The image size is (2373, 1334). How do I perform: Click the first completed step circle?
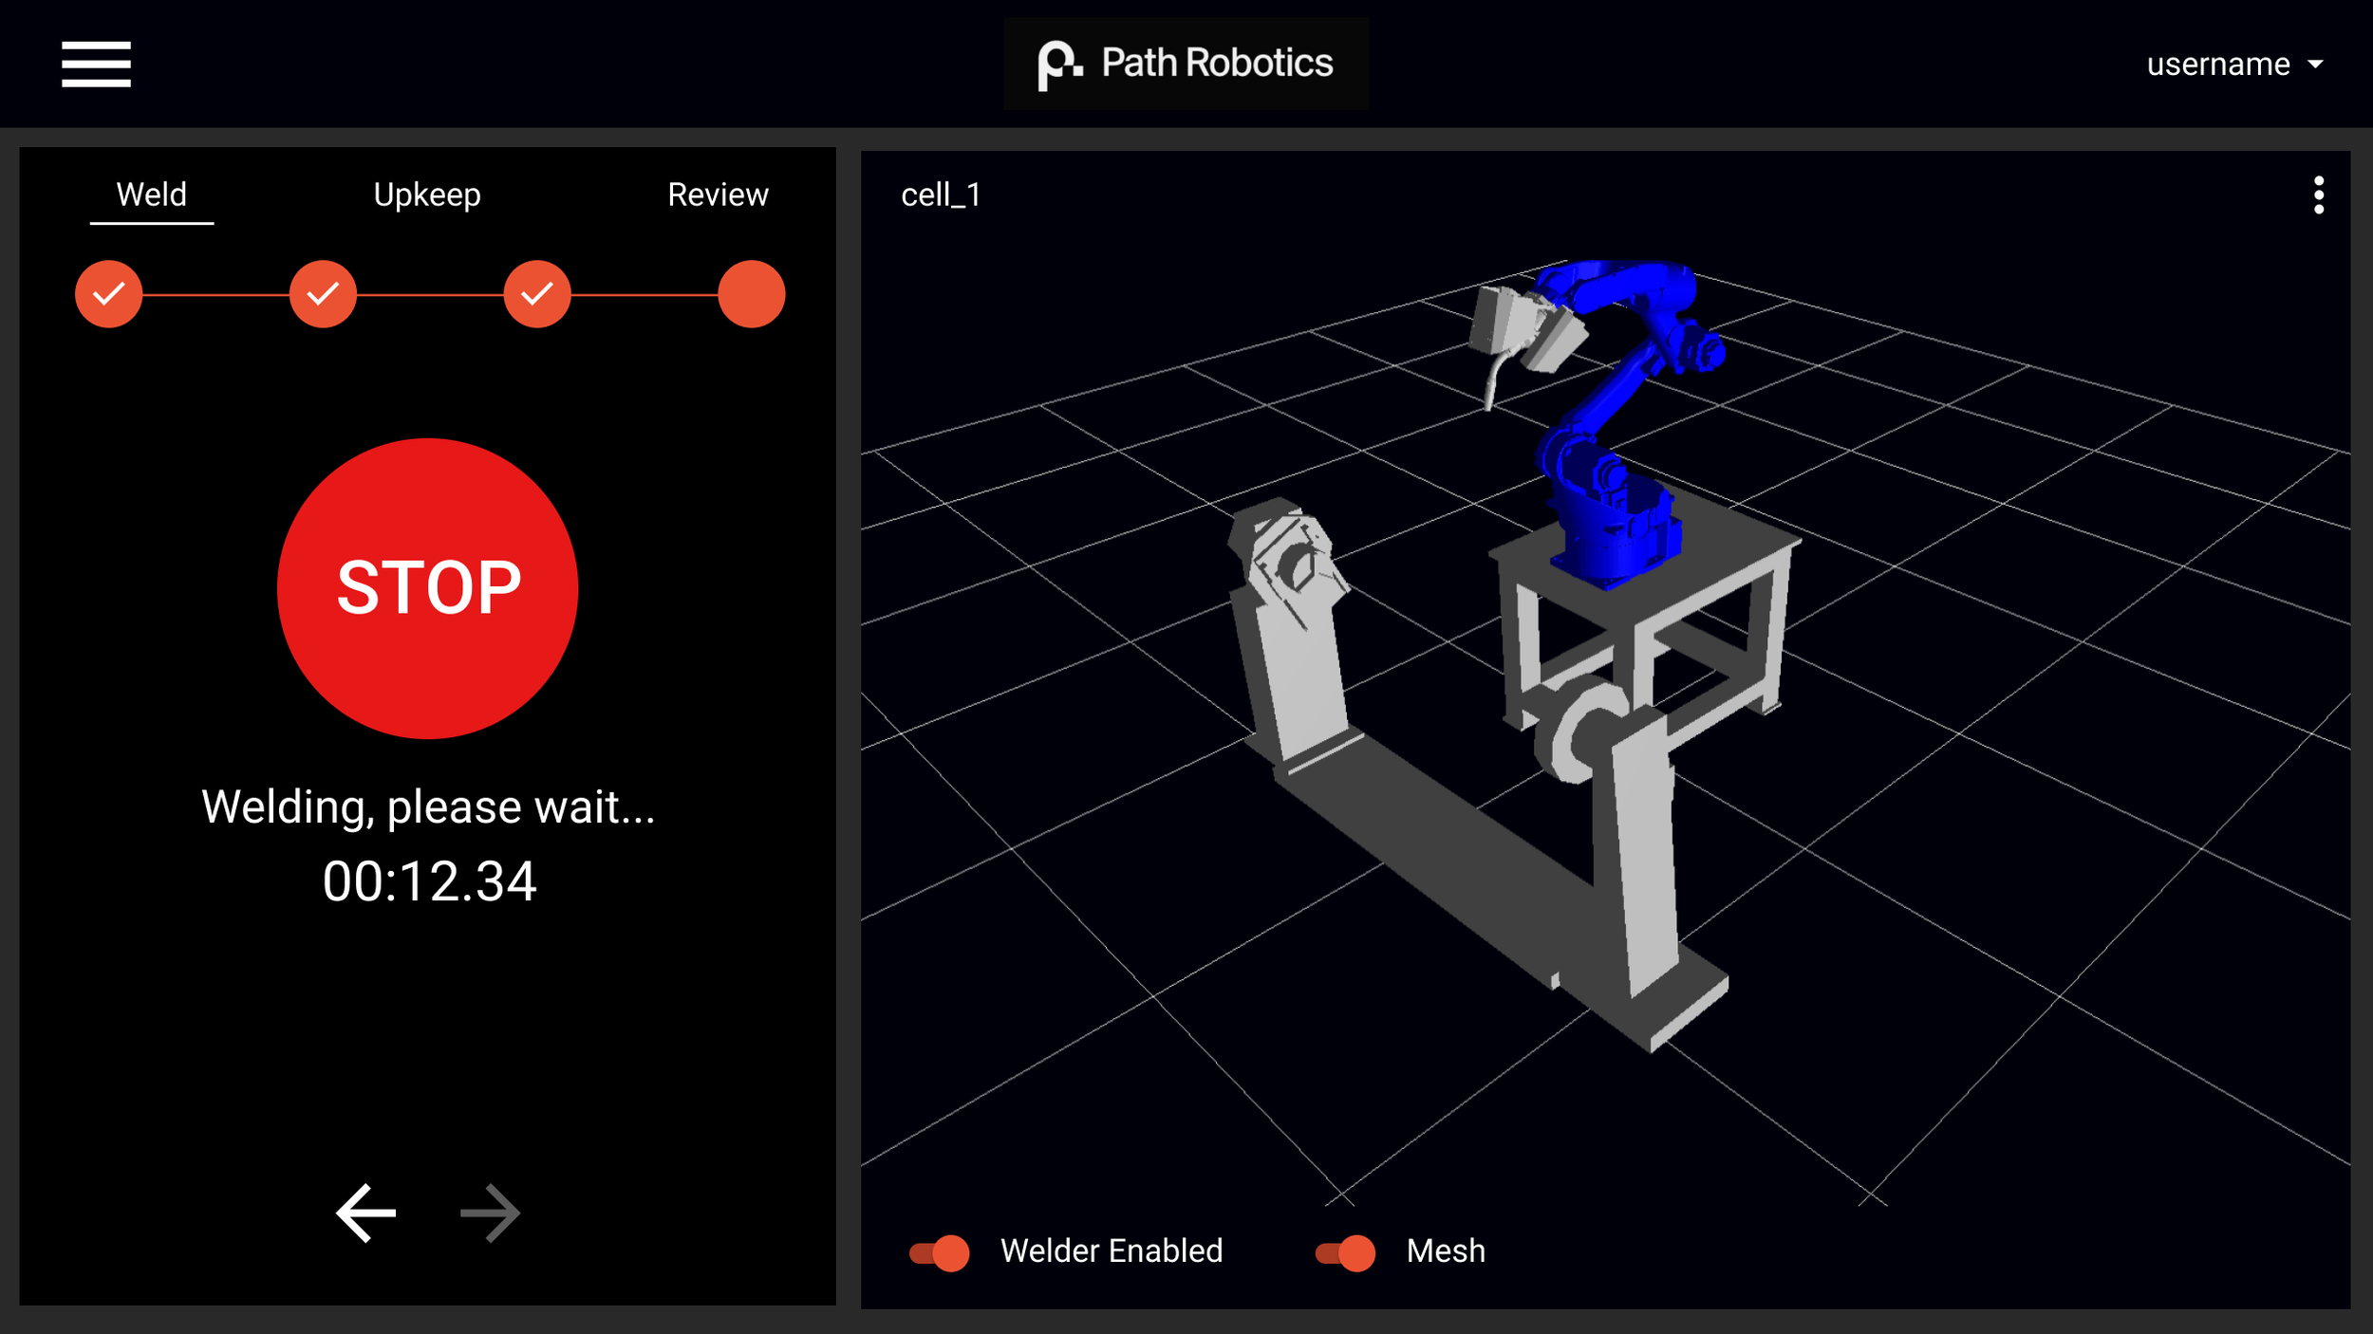pos(109,294)
